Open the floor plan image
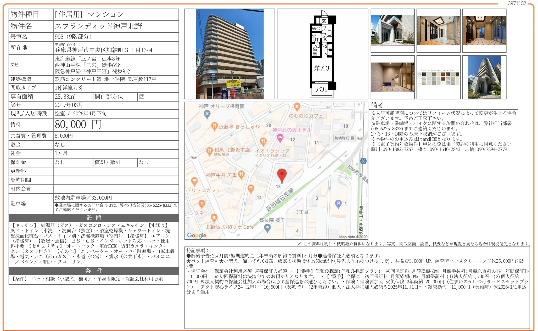Viewport: 538px width, 331px height. pyautogui.click(x=323, y=54)
